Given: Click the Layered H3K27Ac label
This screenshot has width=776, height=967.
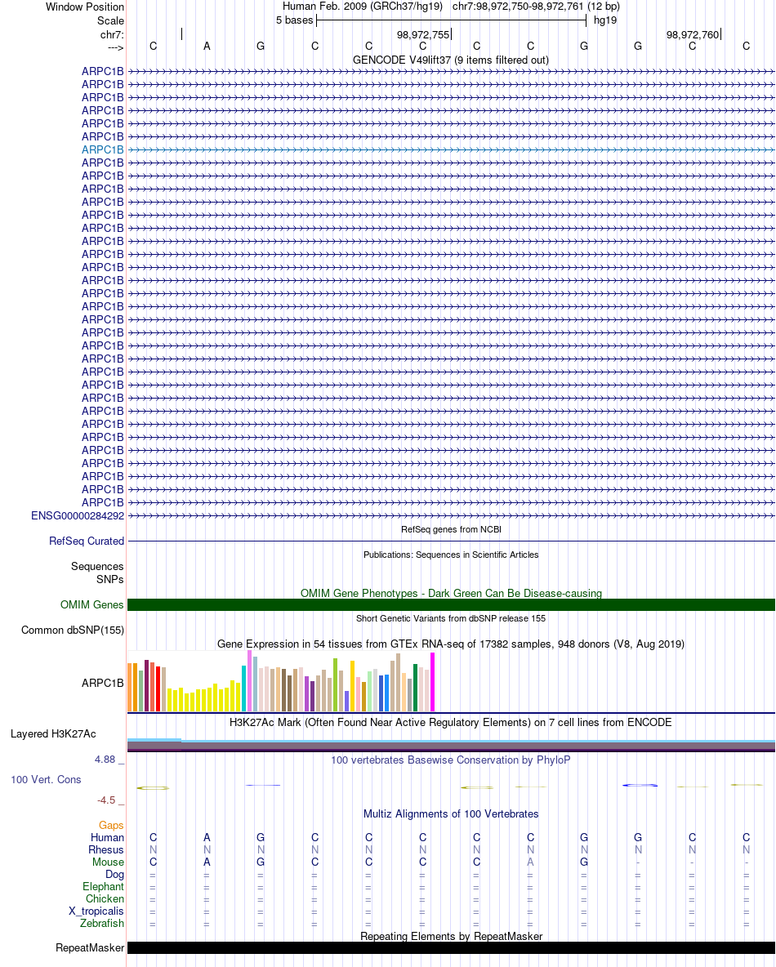Looking at the screenshot, I should pos(53,734).
